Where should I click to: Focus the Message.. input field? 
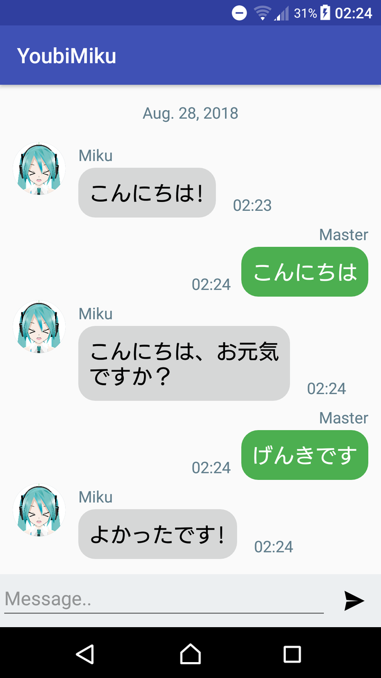click(164, 599)
